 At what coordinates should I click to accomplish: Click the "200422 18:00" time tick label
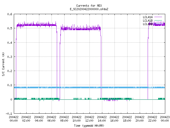(127, 119)
